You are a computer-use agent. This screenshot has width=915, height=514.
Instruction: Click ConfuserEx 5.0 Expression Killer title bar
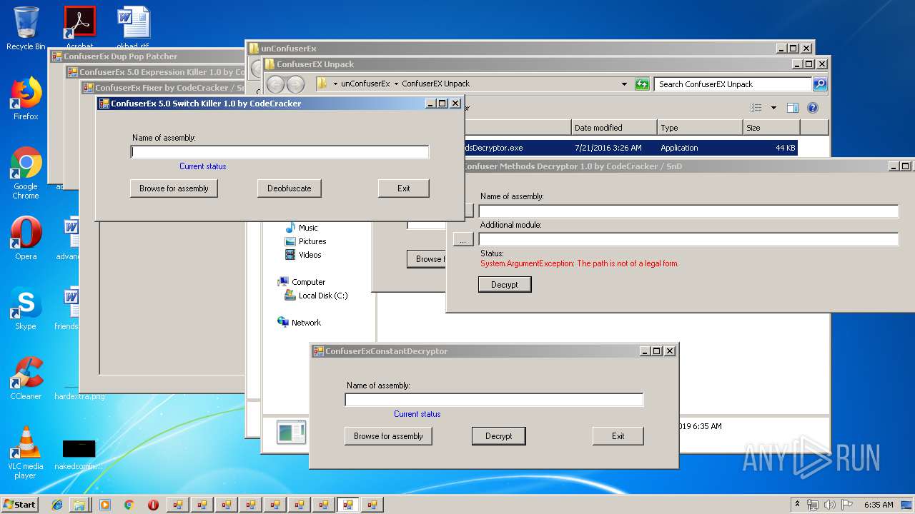(x=154, y=72)
